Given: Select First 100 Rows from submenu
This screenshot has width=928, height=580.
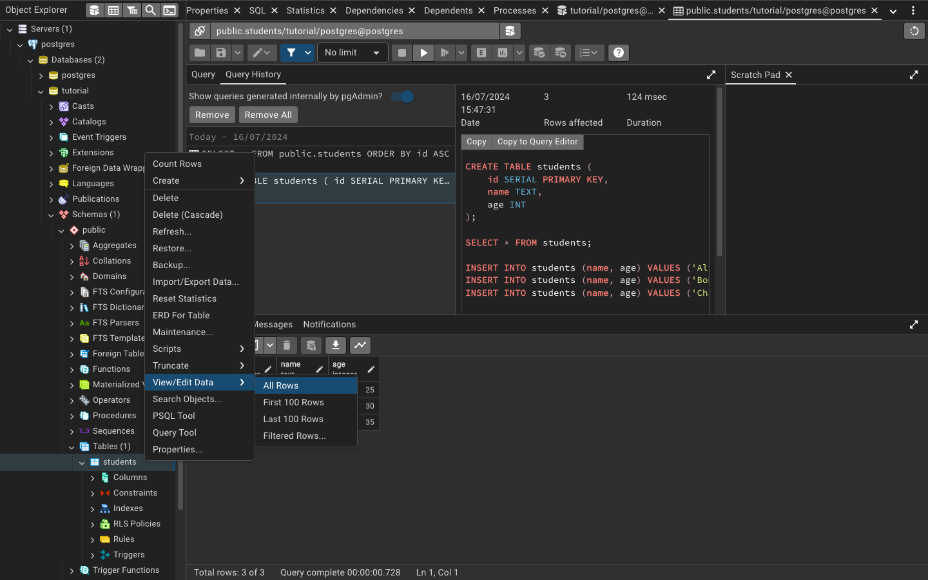Looking at the screenshot, I should [293, 402].
